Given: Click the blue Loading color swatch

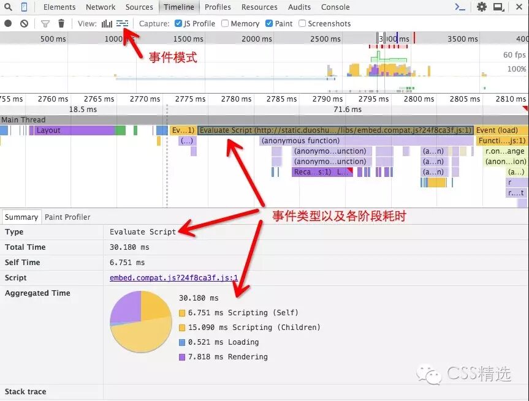Looking at the screenshot, I should pyautogui.click(x=182, y=342).
